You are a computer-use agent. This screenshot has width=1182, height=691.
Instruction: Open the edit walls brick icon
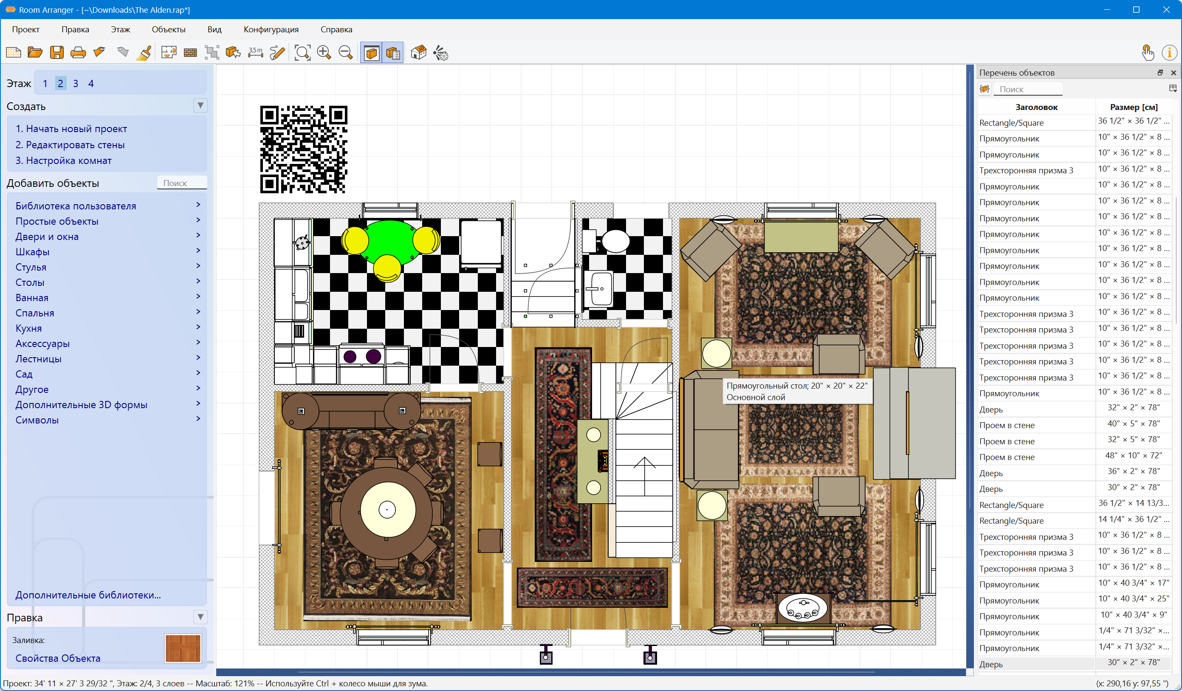[x=190, y=53]
